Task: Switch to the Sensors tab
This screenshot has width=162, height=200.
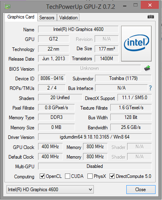Action: 47,18
